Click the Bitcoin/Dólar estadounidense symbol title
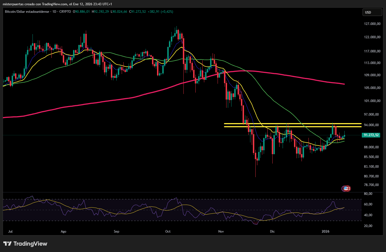Image resolution: width=386 pixels, height=252 pixels. pyautogui.click(x=27, y=12)
